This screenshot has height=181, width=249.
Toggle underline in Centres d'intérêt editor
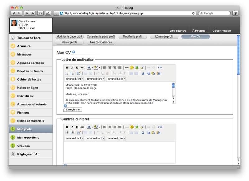77,127
